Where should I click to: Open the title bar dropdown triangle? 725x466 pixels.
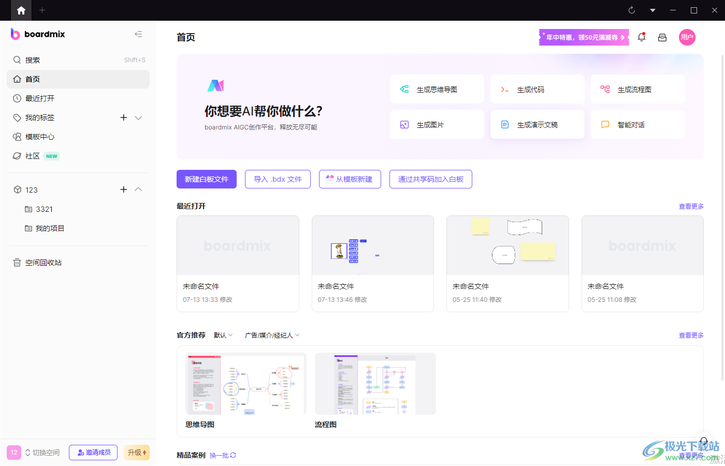653,10
